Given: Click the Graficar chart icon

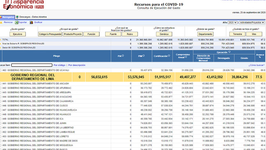Looking at the screenshot, I should (31, 22).
